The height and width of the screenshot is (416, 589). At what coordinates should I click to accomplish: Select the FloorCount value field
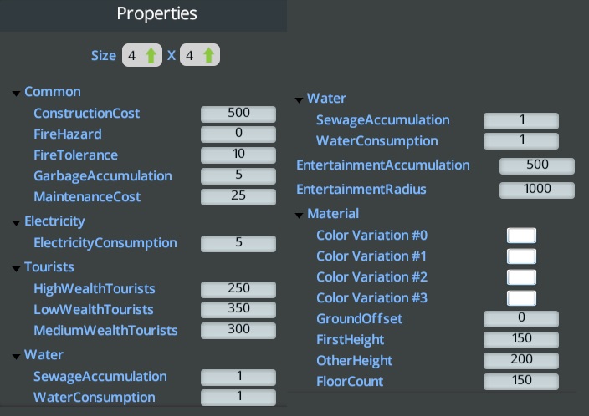pos(521,382)
